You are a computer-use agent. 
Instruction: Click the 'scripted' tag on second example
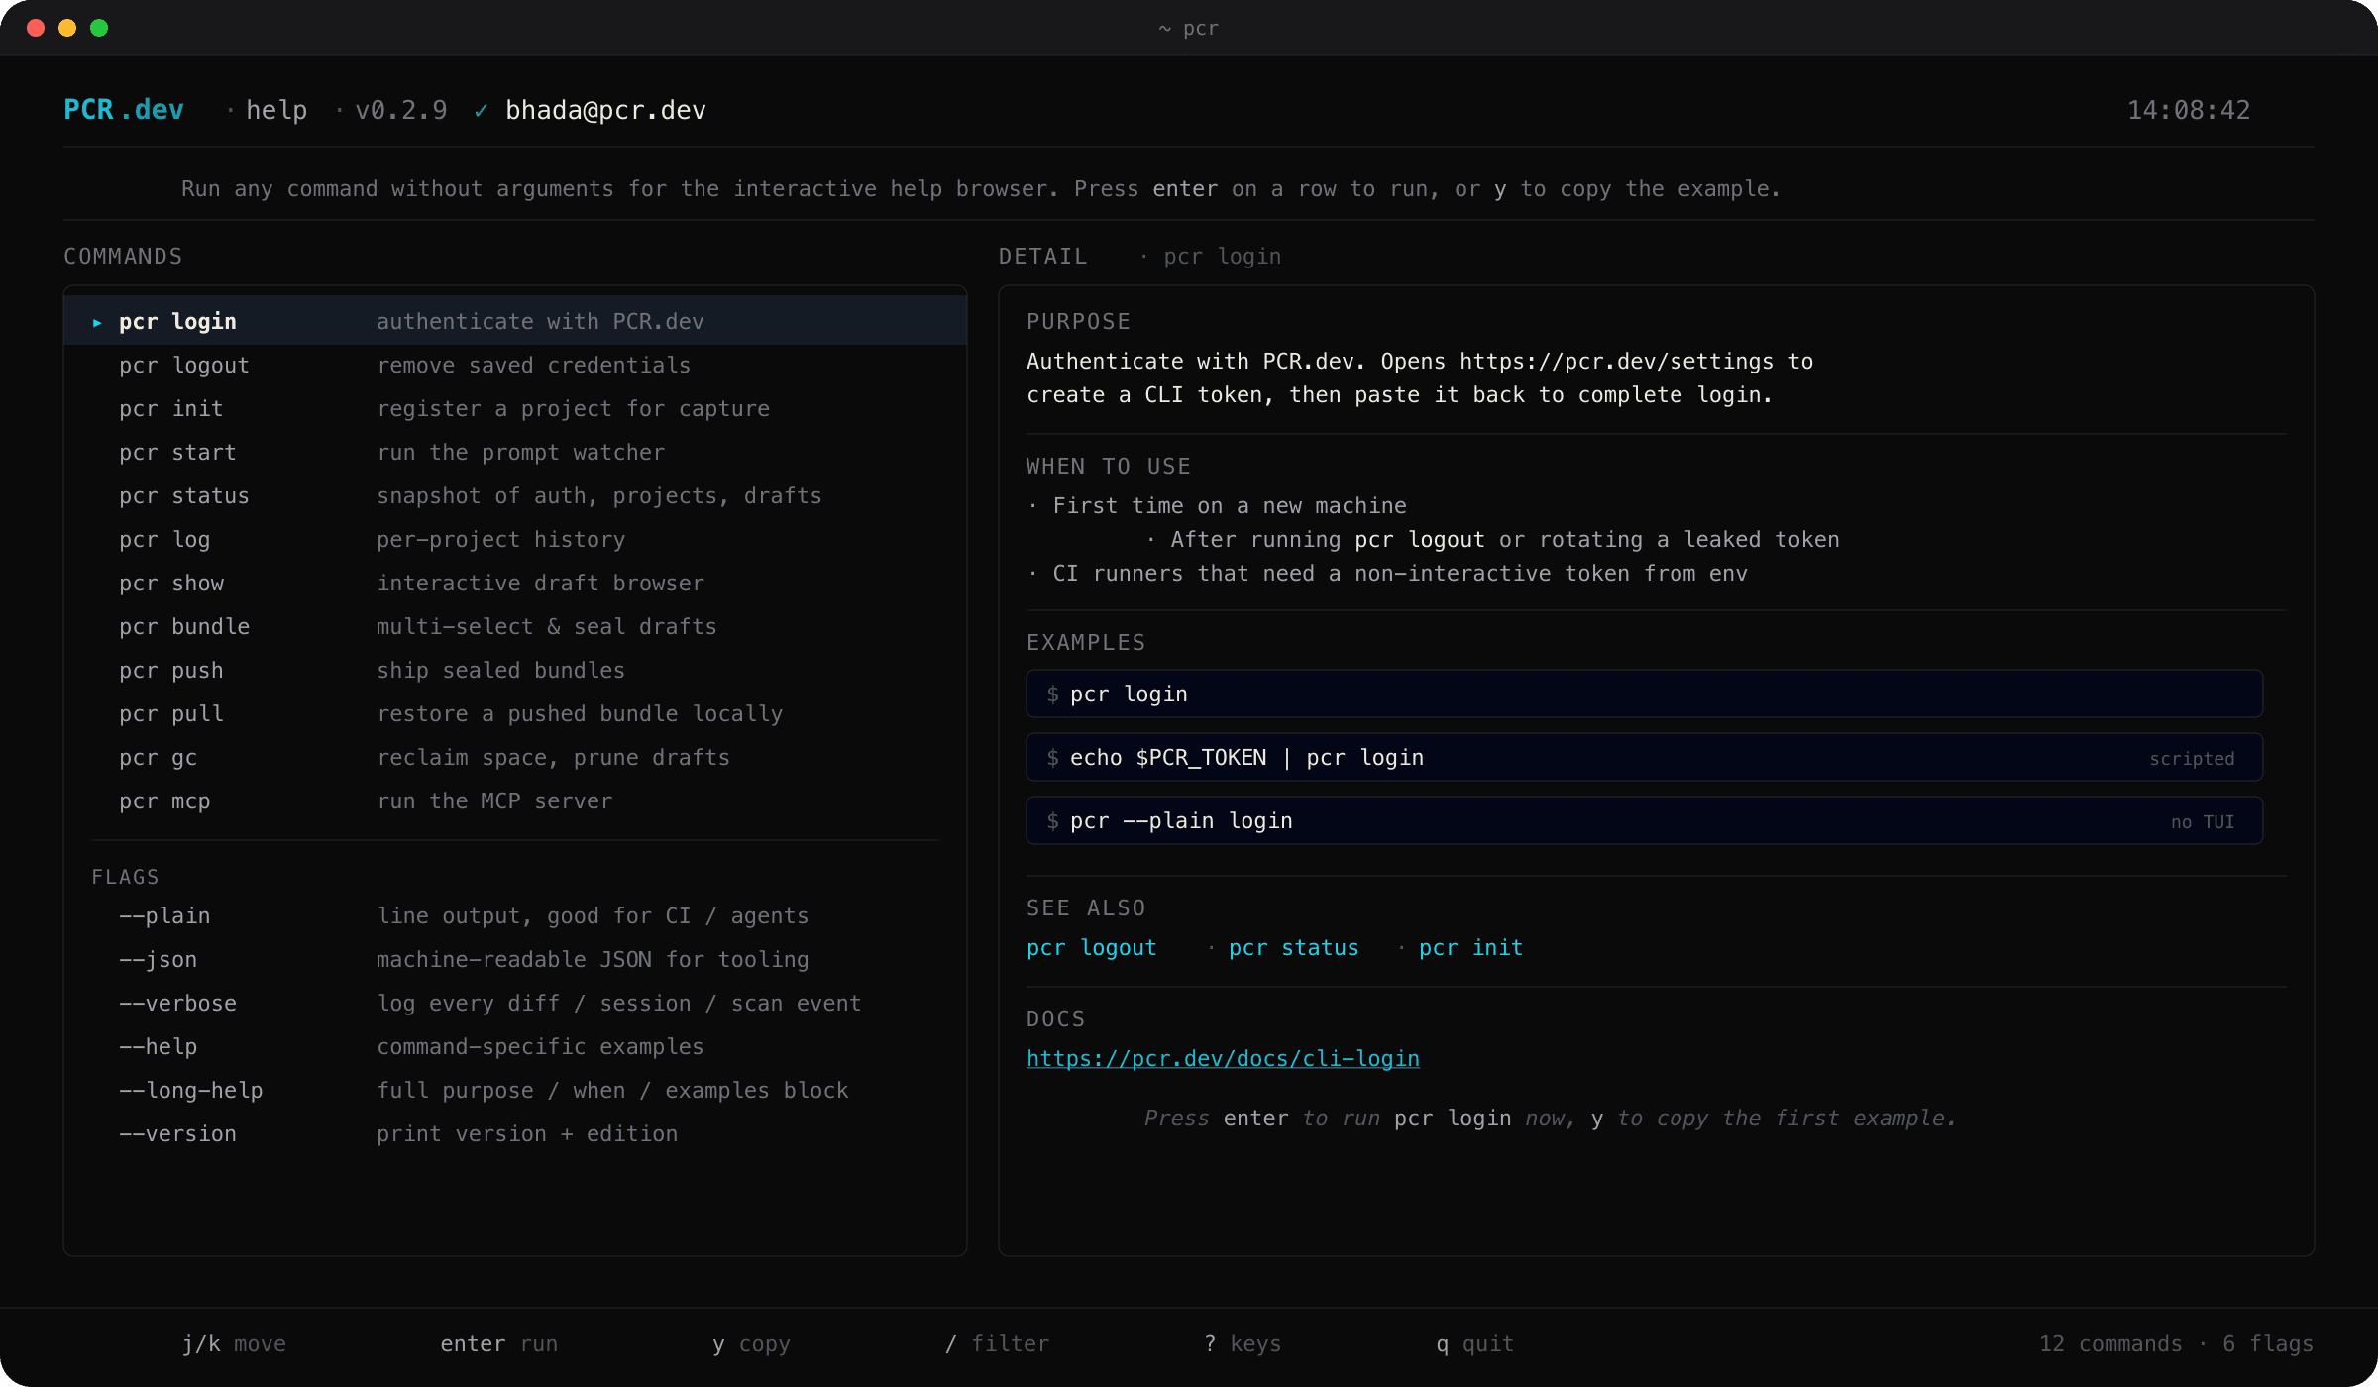[x=2192, y=759]
